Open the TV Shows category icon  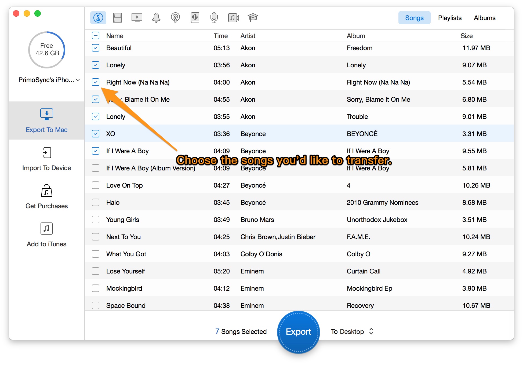137,18
